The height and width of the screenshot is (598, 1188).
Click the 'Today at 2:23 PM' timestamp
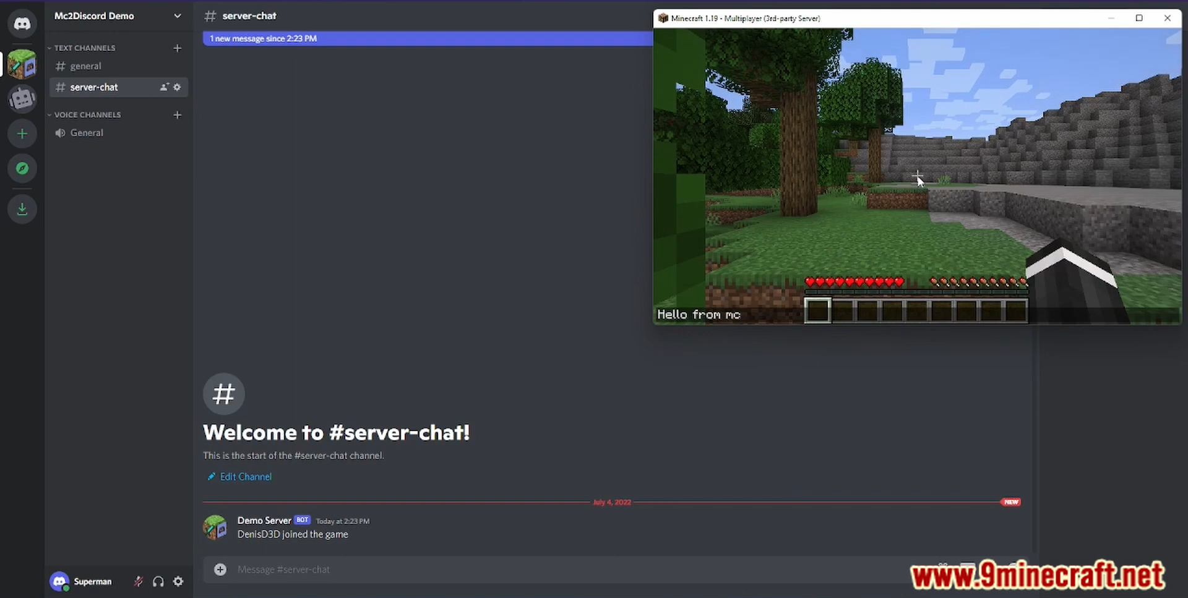click(342, 521)
